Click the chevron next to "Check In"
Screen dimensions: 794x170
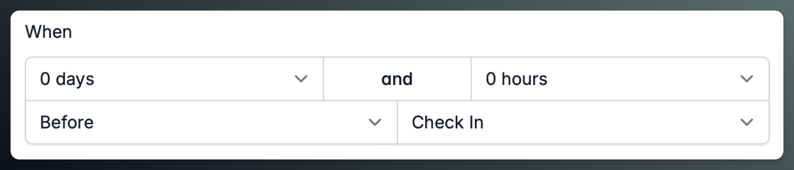(x=747, y=122)
